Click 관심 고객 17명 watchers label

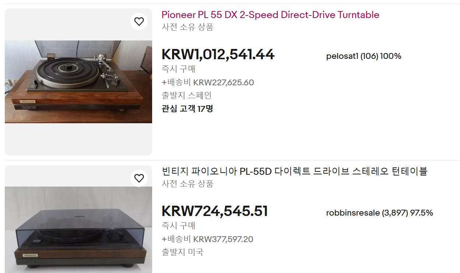pyautogui.click(x=187, y=109)
